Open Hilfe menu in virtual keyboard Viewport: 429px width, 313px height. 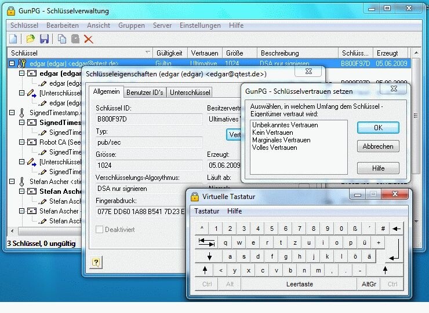coord(234,211)
